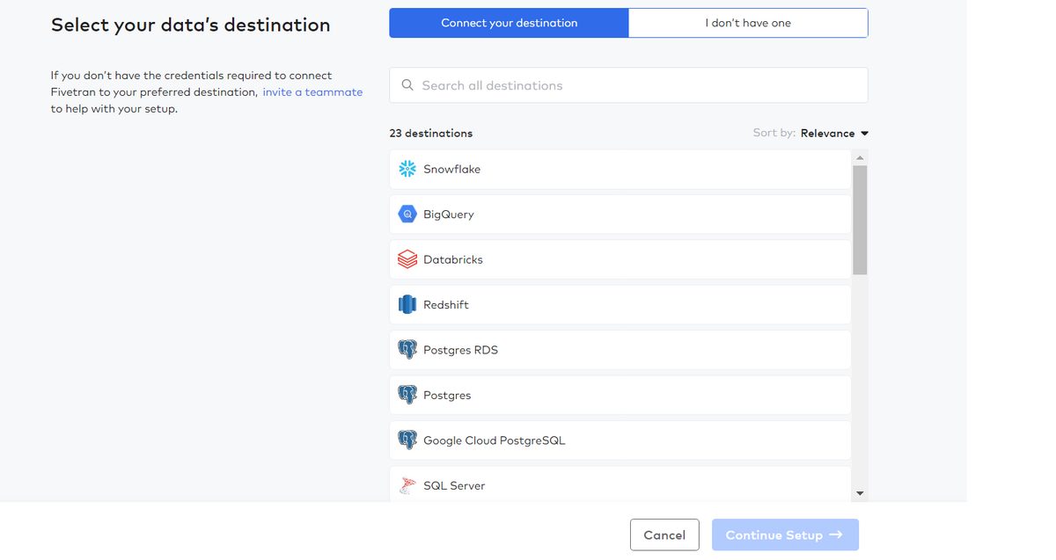The image size is (1056, 560).
Task: Click the scrollbar up arrow
Action: click(x=860, y=157)
